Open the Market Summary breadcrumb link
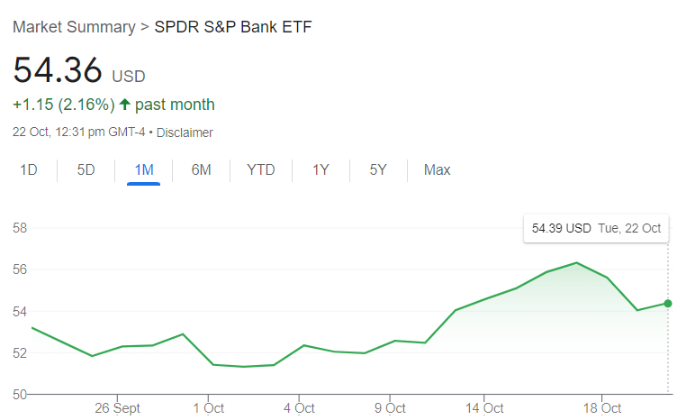The image size is (686, 420). pyautogui.click(x=74, y=26)
